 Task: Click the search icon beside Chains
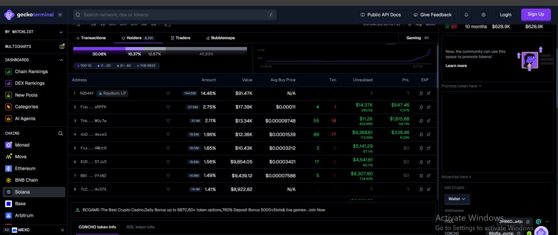coord(61,134)
